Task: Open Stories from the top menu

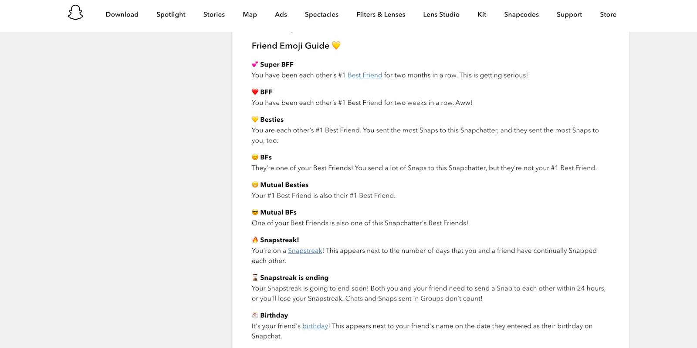Action: [214, 14]
